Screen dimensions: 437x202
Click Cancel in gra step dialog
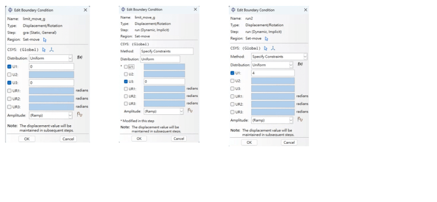(x=68, y=139)
